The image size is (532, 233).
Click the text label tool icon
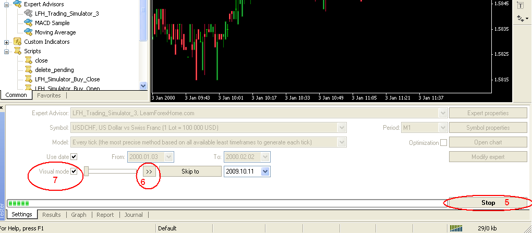click(520, 5)
